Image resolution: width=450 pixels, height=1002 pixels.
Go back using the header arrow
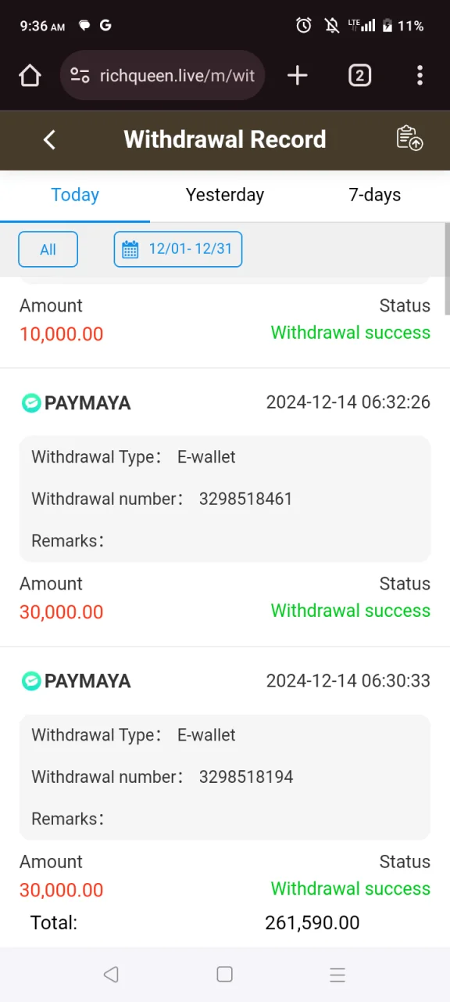pos(49,139)
